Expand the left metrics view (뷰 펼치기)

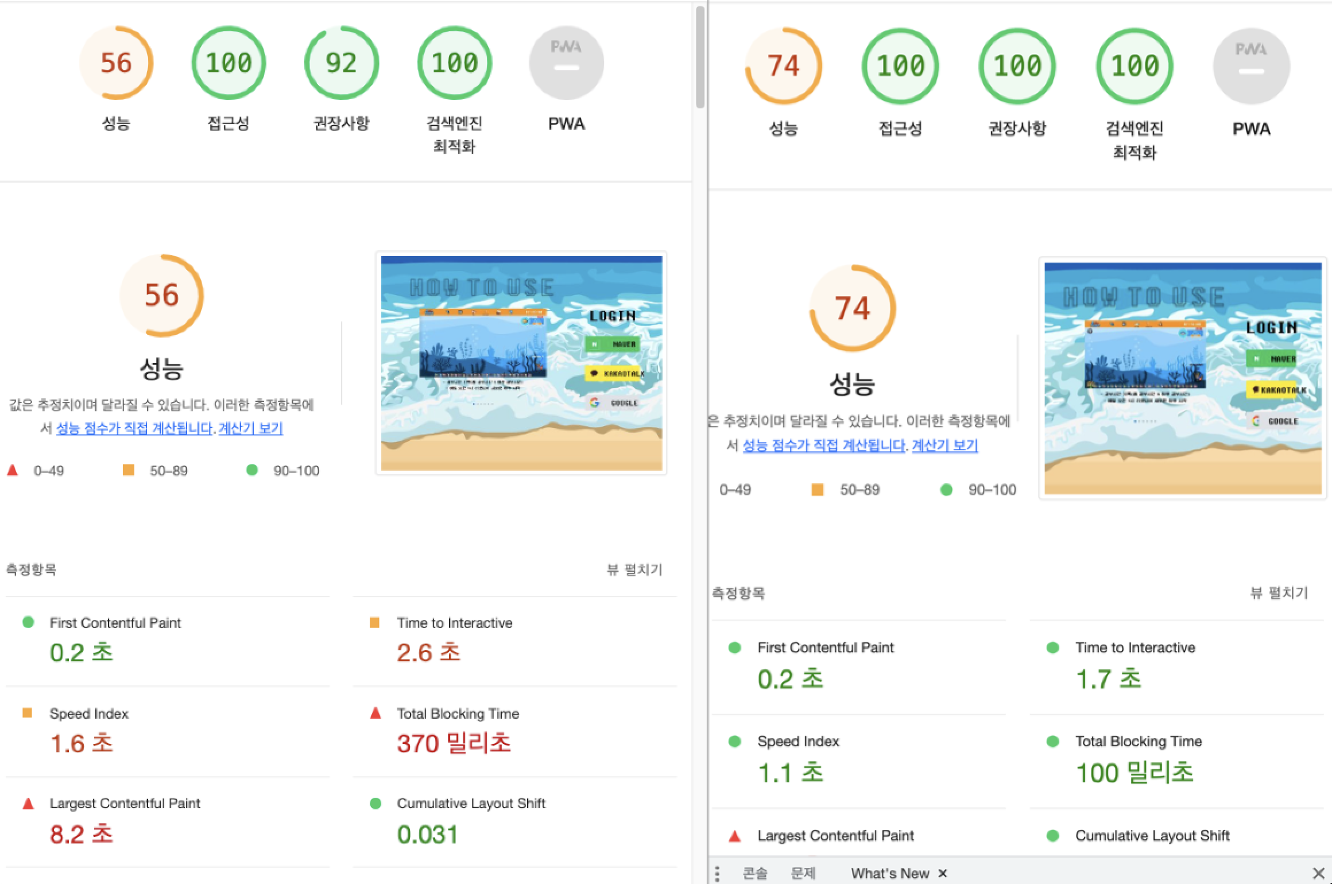coord(634,569)
